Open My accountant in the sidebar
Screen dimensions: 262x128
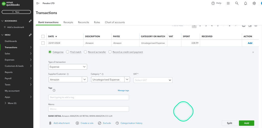tap(12, 91)
